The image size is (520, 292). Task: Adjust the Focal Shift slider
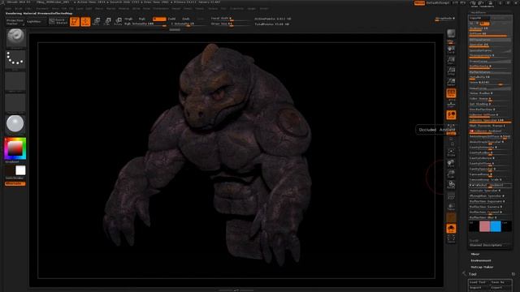point(230,19)
